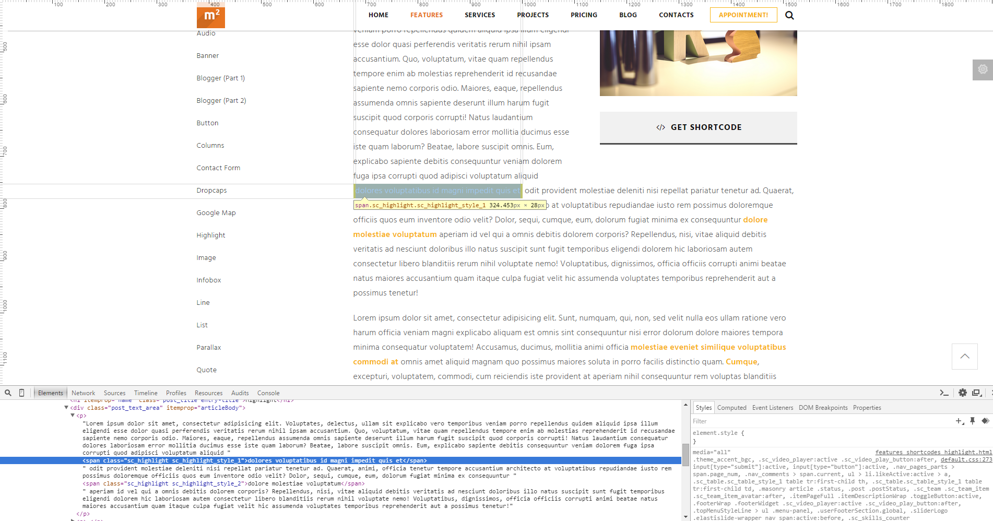Click the new style rule plus icon
Image resolution: width=993 pixels, height=521 pixels.
pyautogui.click(x=959, y=421)
